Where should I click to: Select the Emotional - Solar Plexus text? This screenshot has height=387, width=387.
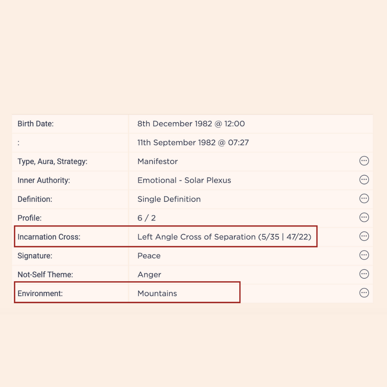pyautogui.click(x=184, y=180)
